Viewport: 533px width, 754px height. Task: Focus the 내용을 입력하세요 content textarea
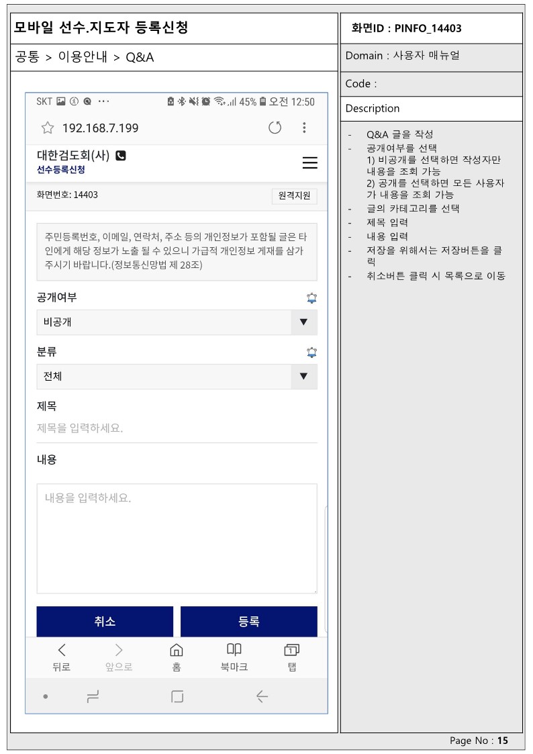pos(177,538)
